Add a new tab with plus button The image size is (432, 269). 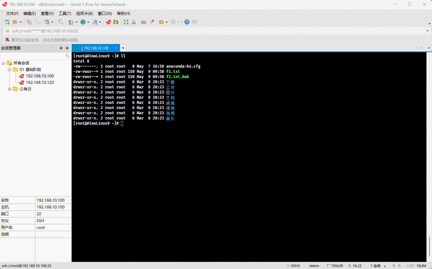coord(123,48)
